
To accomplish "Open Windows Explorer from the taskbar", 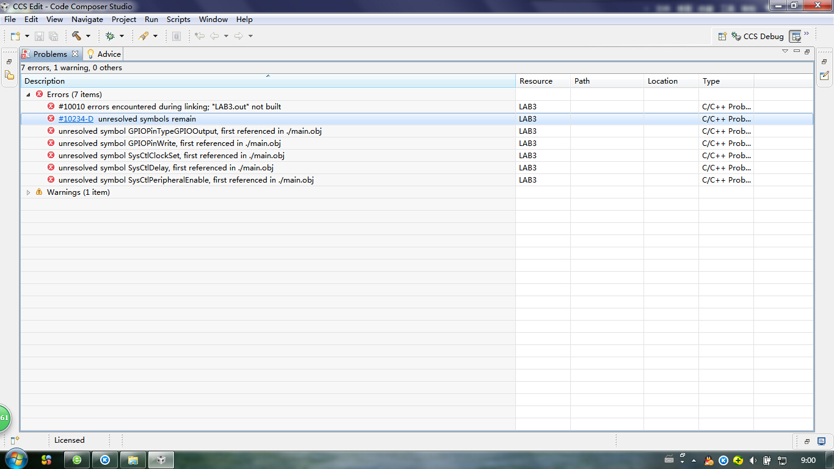I will (132, 460).
